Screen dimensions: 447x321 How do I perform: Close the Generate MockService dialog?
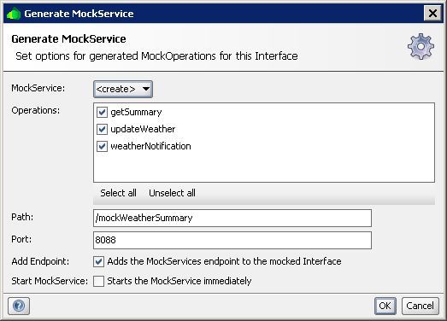click(432, 13)
